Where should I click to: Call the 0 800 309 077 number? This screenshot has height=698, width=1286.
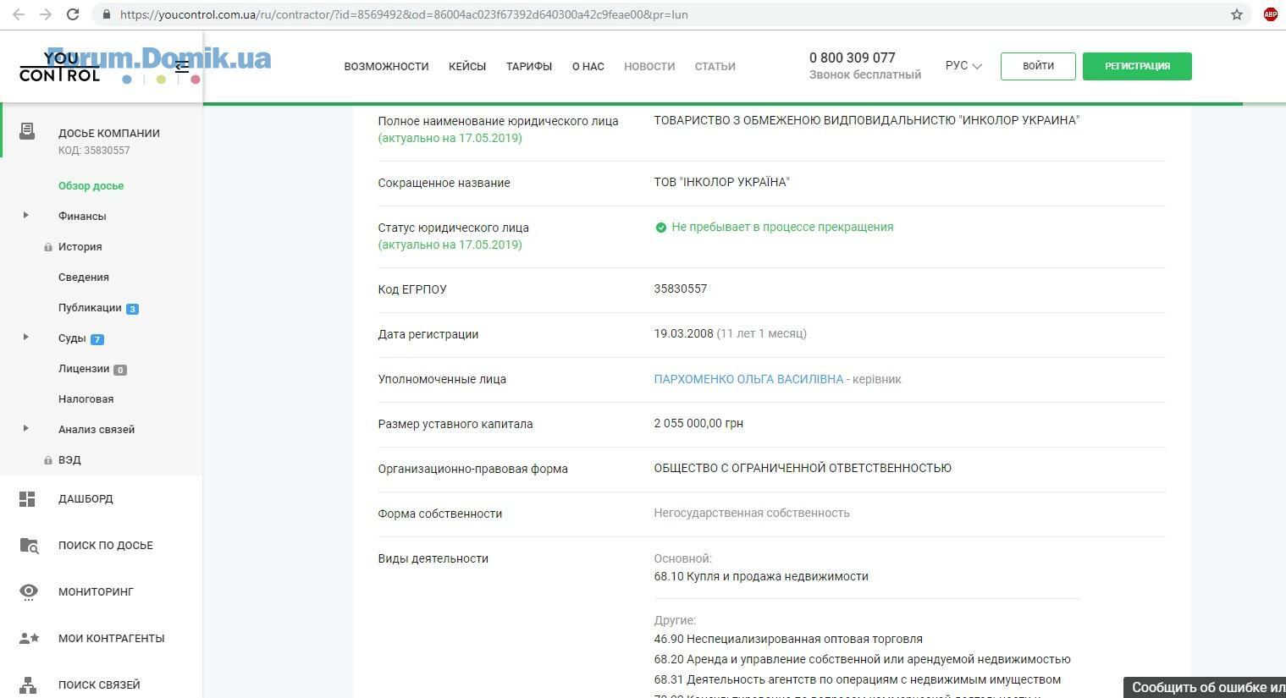852,58
